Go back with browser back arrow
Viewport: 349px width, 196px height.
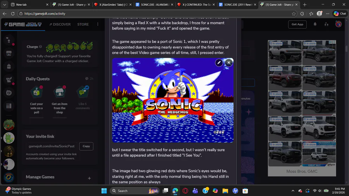pyautogui.click(x=5, y=14)
